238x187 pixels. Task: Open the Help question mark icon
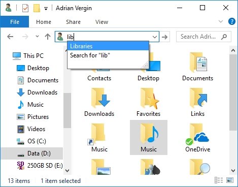(x=231, y=21)
